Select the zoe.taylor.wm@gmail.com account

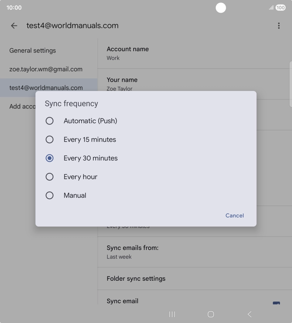click(x=46, y=69)
